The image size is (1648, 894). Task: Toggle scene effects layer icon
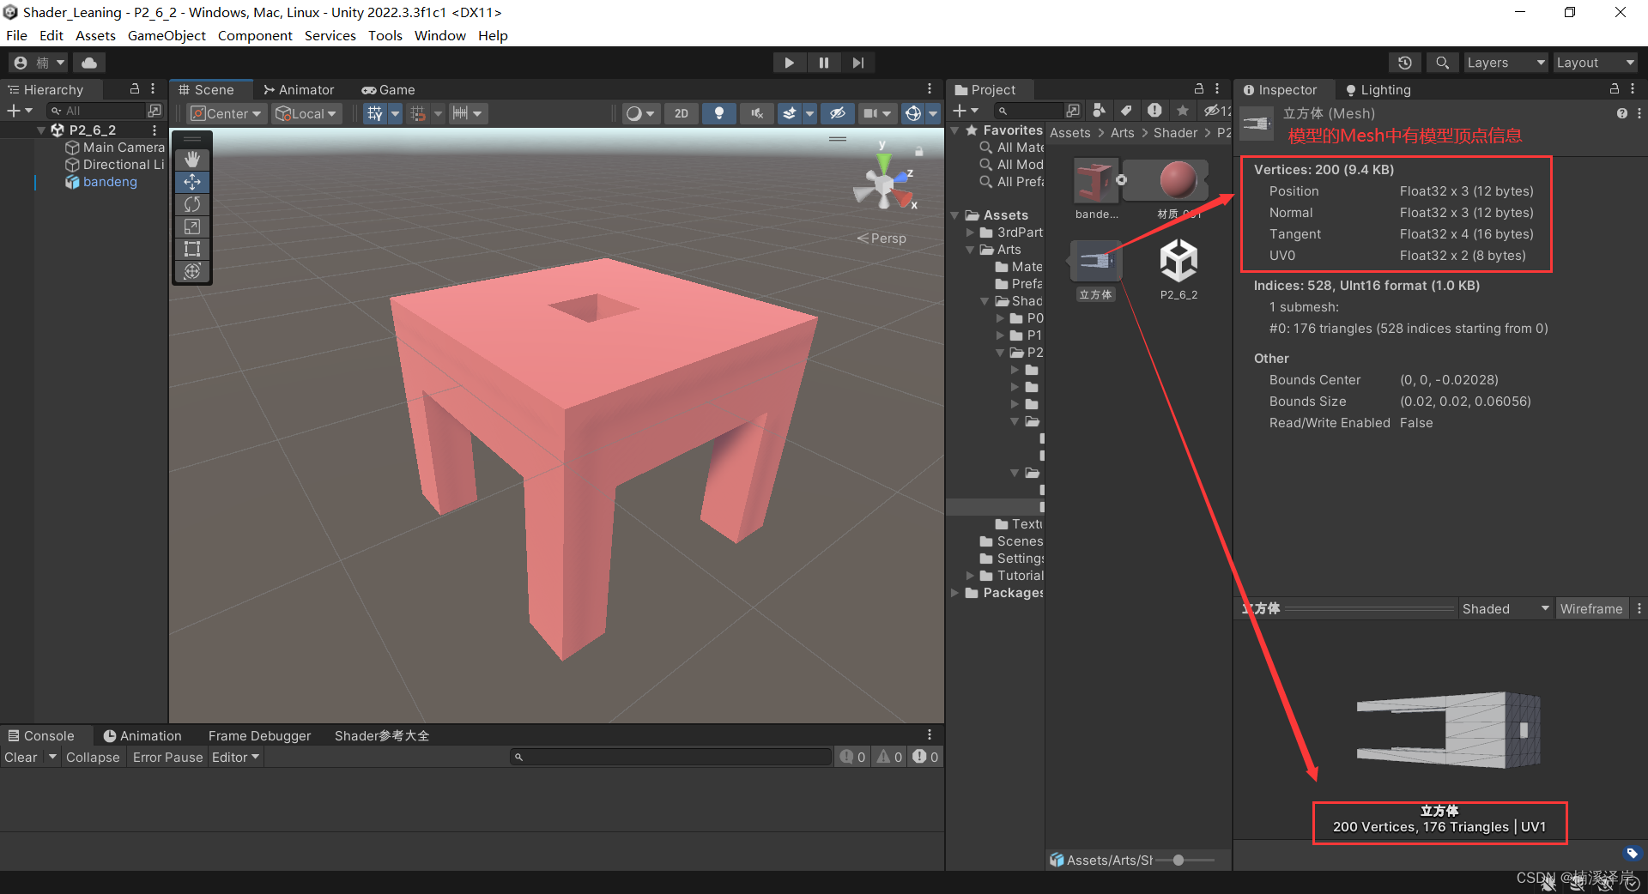click(790, 113)
